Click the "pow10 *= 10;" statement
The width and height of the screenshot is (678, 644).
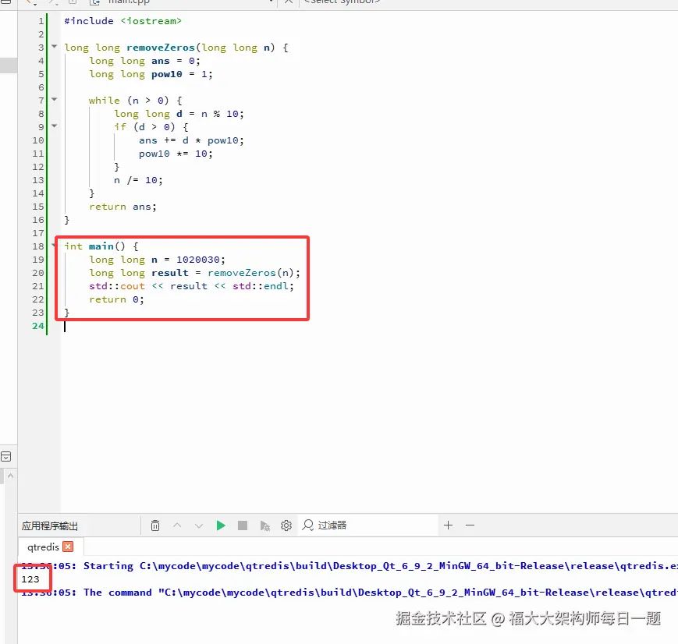[176, 154]
